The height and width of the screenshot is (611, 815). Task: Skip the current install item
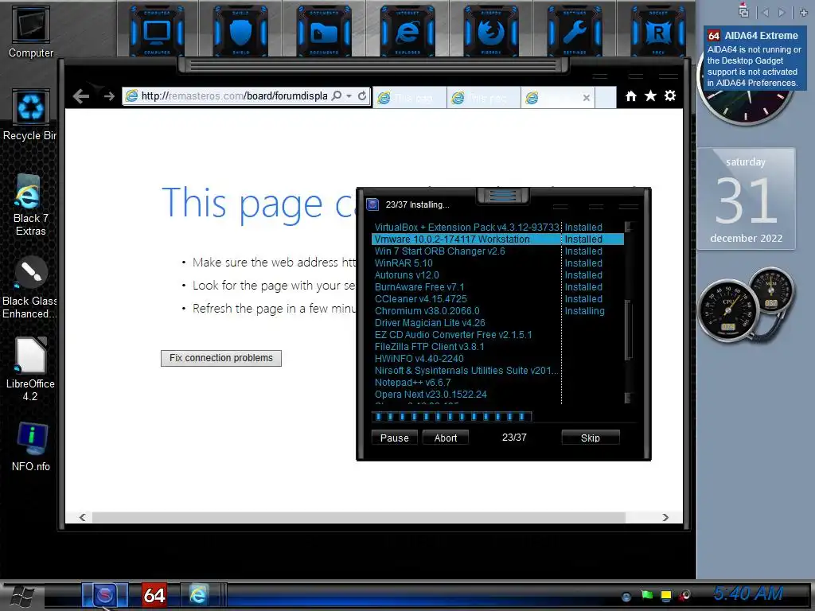coord(591,438)
